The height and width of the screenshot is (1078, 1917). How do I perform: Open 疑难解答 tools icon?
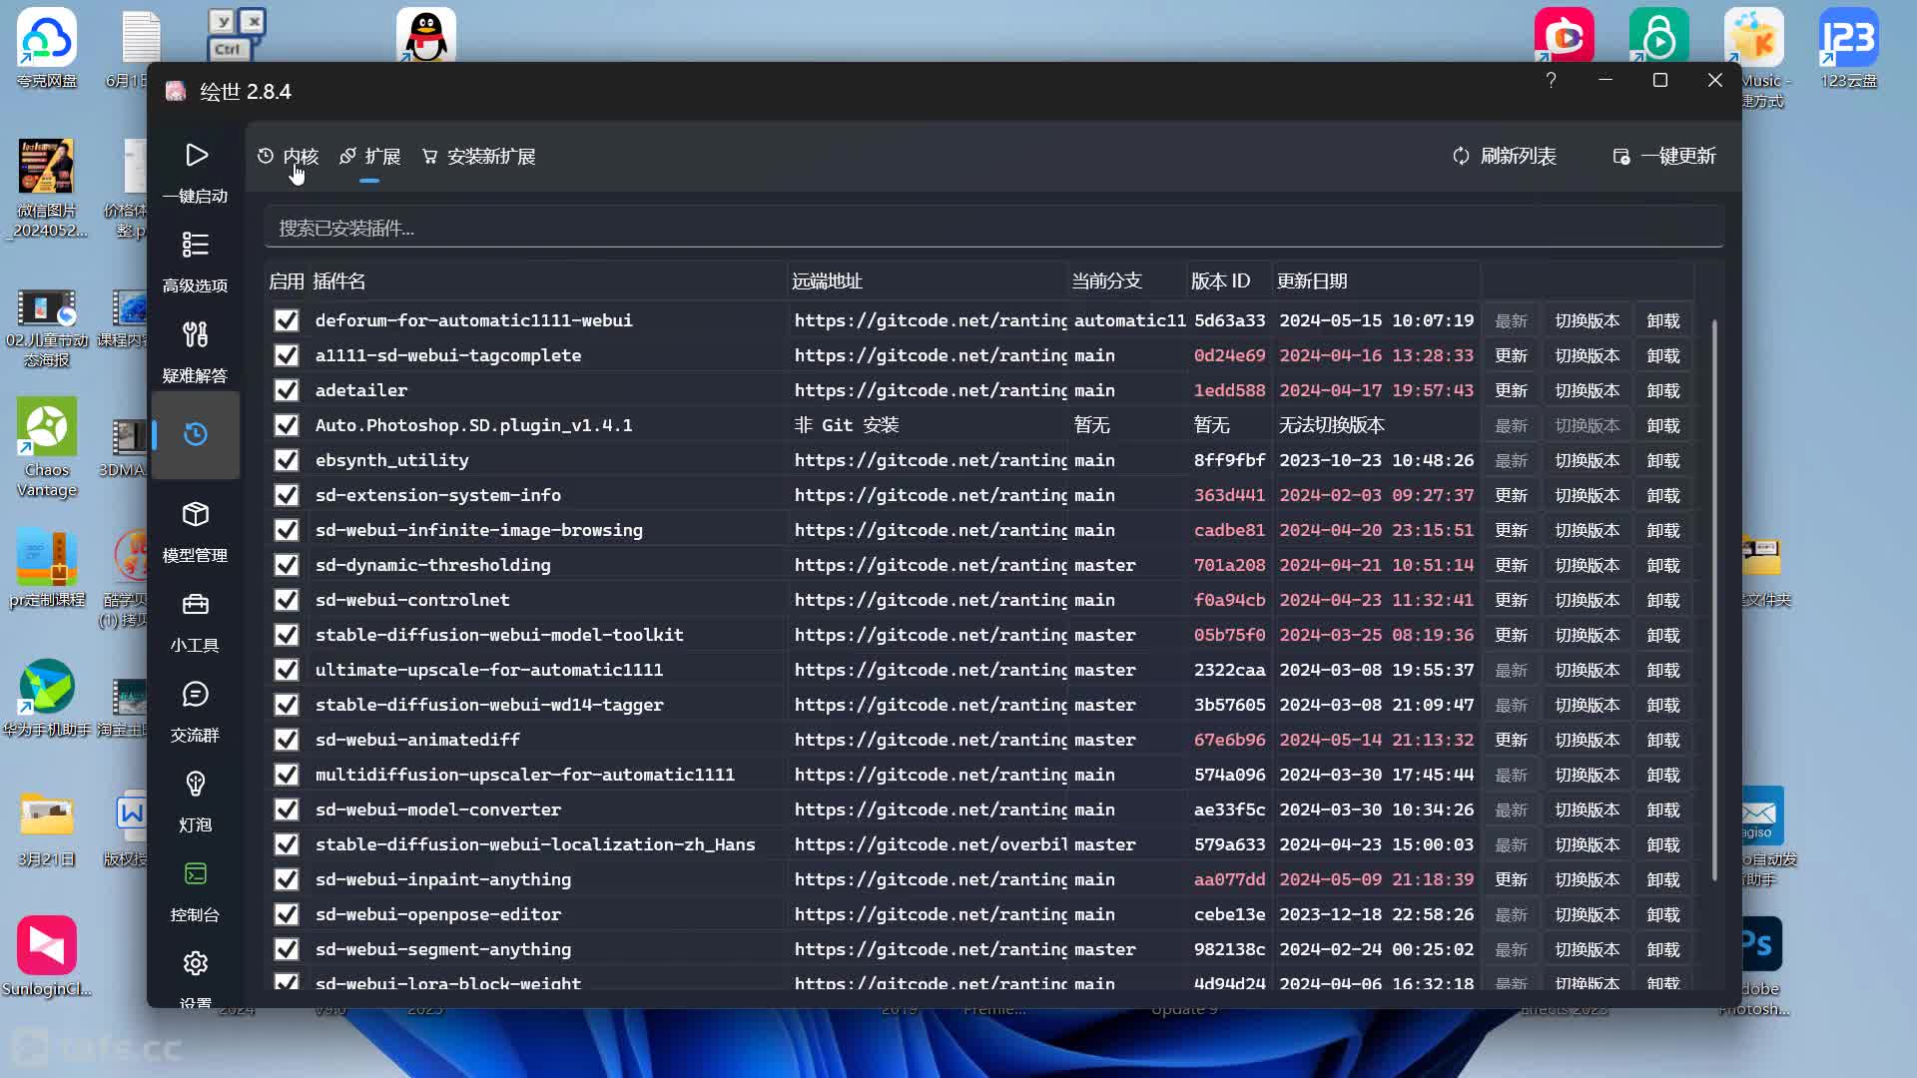pos(196,334)
